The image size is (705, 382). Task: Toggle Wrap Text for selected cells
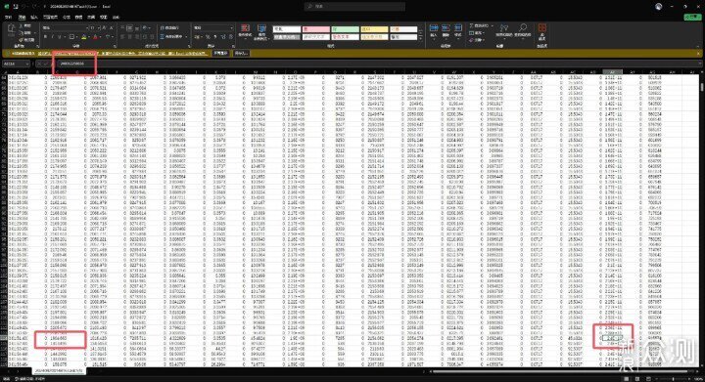170,27
